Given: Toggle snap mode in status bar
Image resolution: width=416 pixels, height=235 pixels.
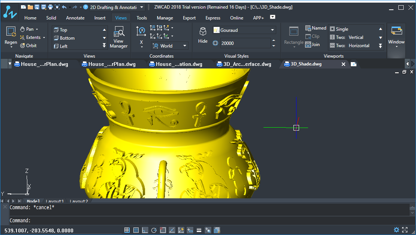Looking at the screenshot, I should click(127, 230).
